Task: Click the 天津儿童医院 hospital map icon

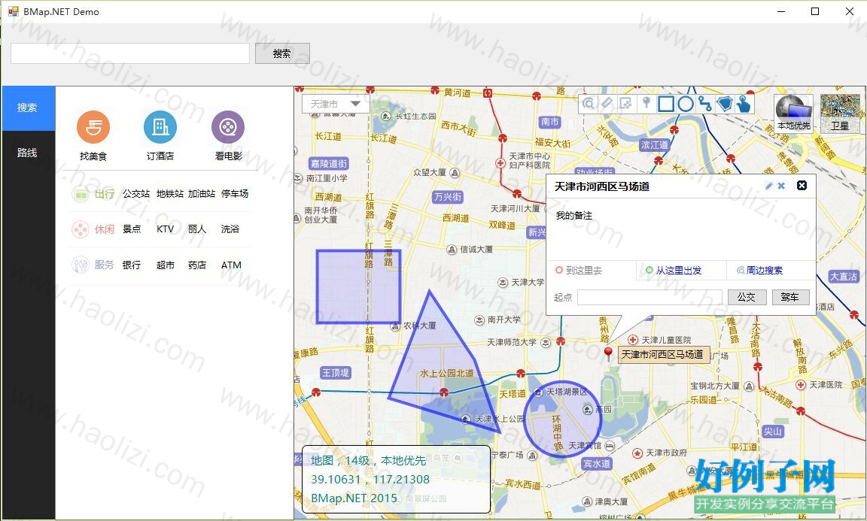Action: [632, 340]
